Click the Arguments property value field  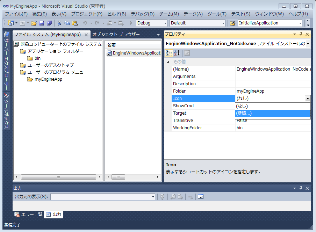coord(273,77)
